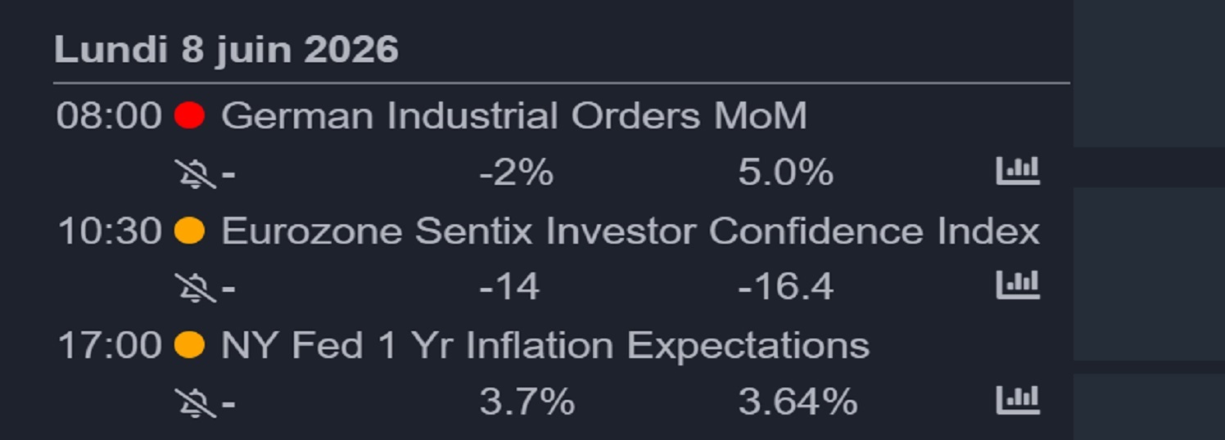Click orange impact dot at 17:00
This screenshot has height=440, width=1225.
coord(189,345)
